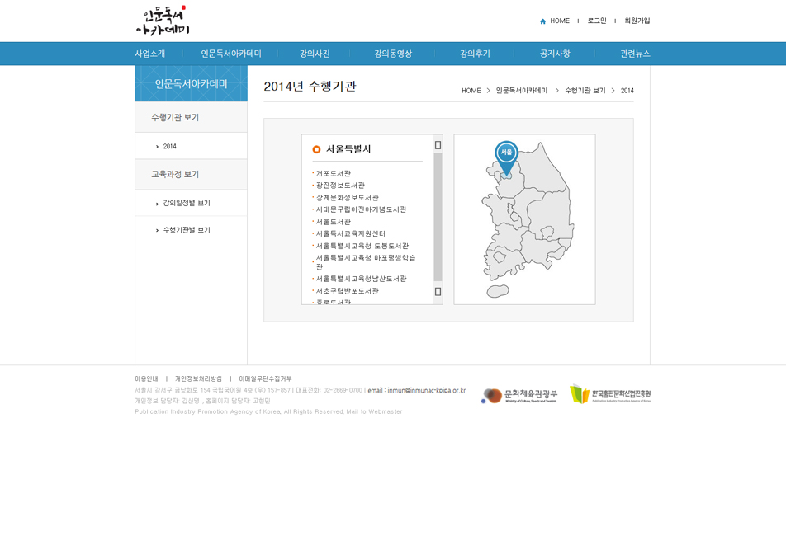Click the 로그인 link

coord(597,21)
